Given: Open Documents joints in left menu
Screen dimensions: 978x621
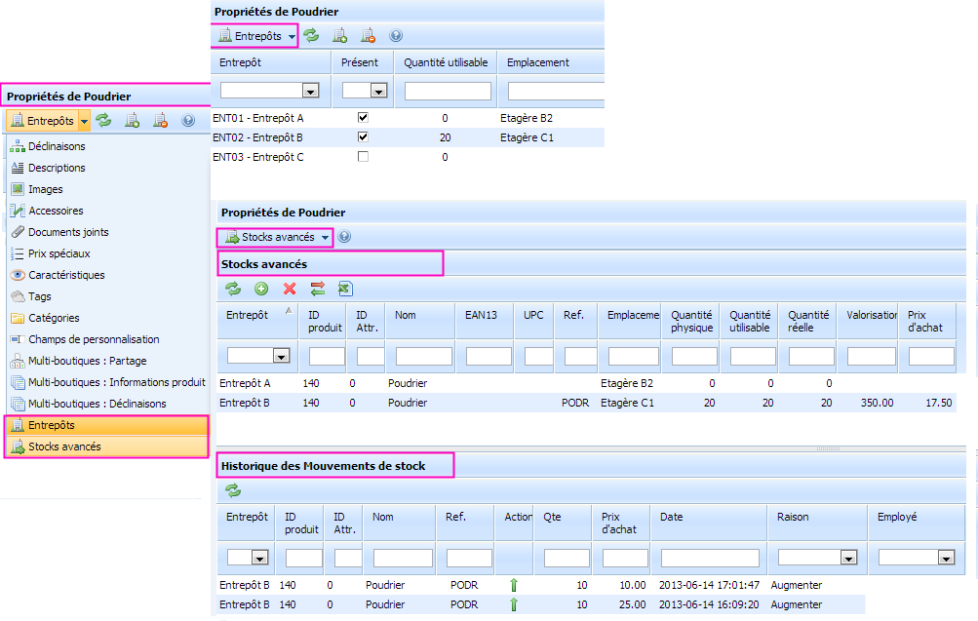Looking at the screenshot, I should pyautogui.click(x=68, y=232).
